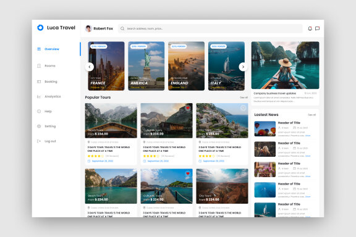Open the flower basket news thumbnail
356x237 pixels.
265,170
